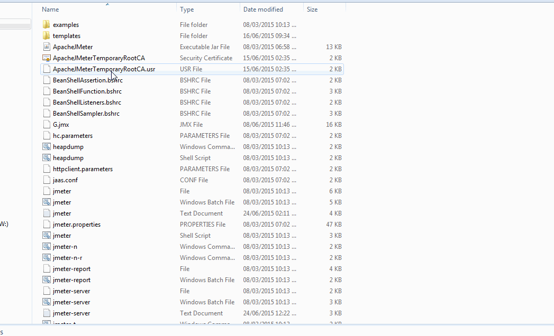Select the jmeter-report name with type File
Screen dimensions: 554x336
pos(72,268)
